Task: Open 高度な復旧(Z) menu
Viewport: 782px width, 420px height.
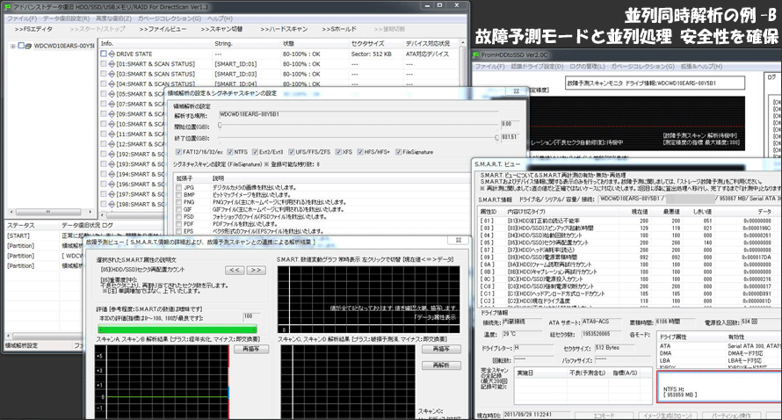Action: (113, 18)
